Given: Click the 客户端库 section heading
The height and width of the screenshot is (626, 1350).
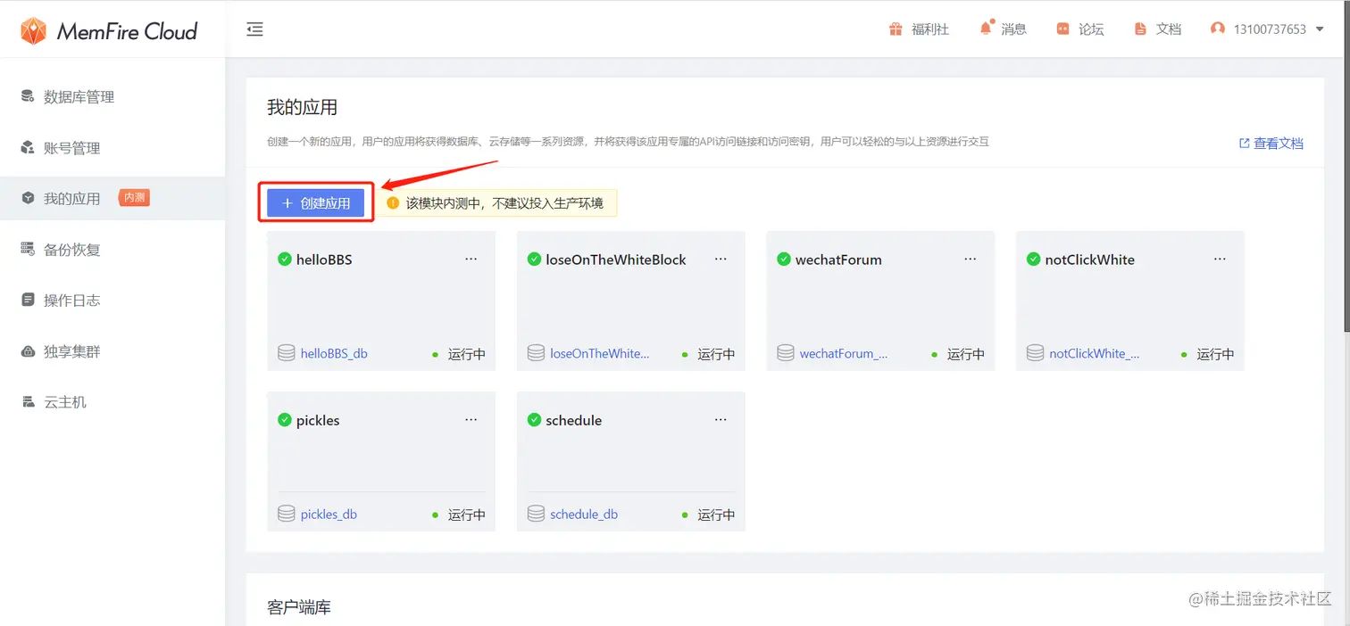Looking at the screenshot, I should coord(299,607).
